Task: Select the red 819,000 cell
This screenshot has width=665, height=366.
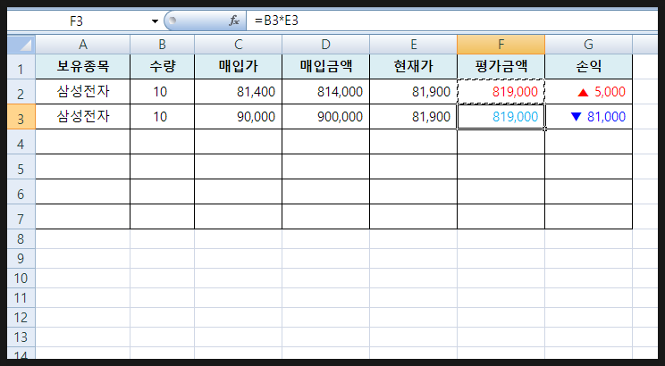Action: [x=501, y=92]
